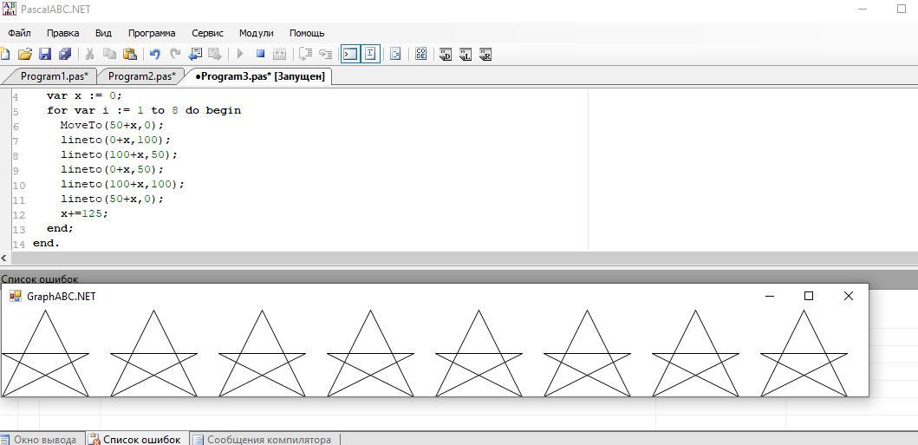The width and height of the screenshot is (918, 445).
Task: Click the 'for var i := 1 to 8' line
Action: (144, 110)
